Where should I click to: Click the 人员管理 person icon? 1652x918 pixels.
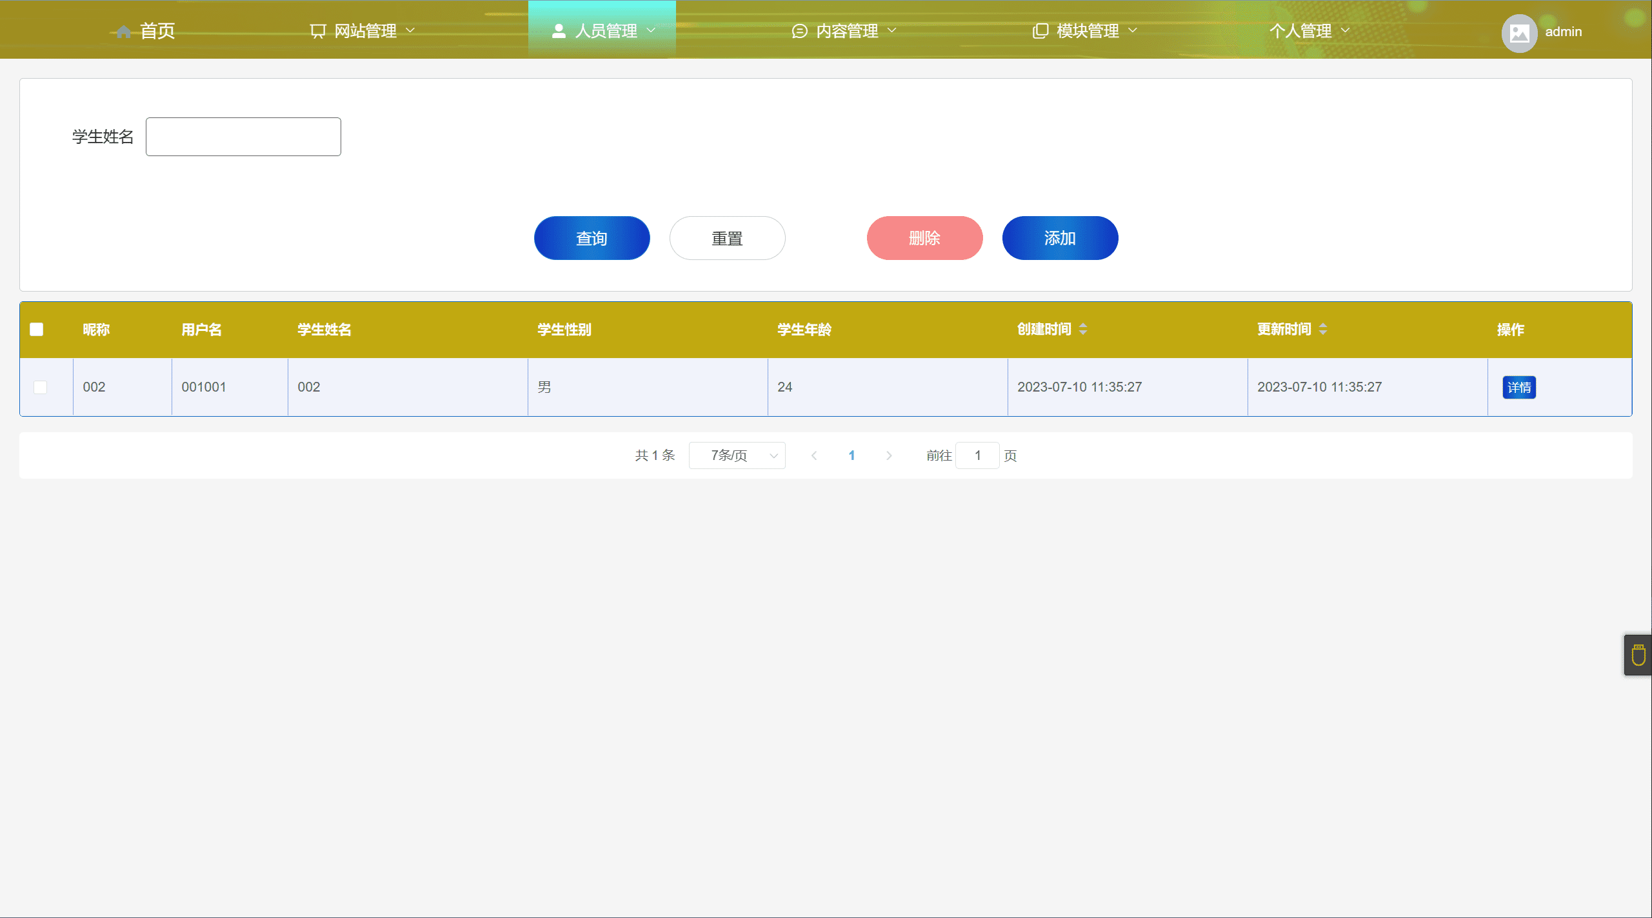(559, 31)
